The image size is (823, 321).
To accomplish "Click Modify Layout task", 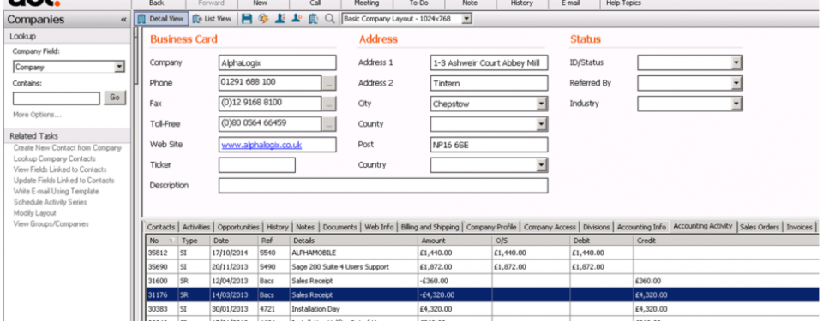I will [34, 213].
